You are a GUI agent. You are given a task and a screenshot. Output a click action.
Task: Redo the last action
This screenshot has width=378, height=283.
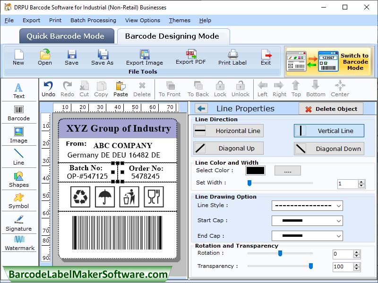pyautogui.click(x=67, y=89)
